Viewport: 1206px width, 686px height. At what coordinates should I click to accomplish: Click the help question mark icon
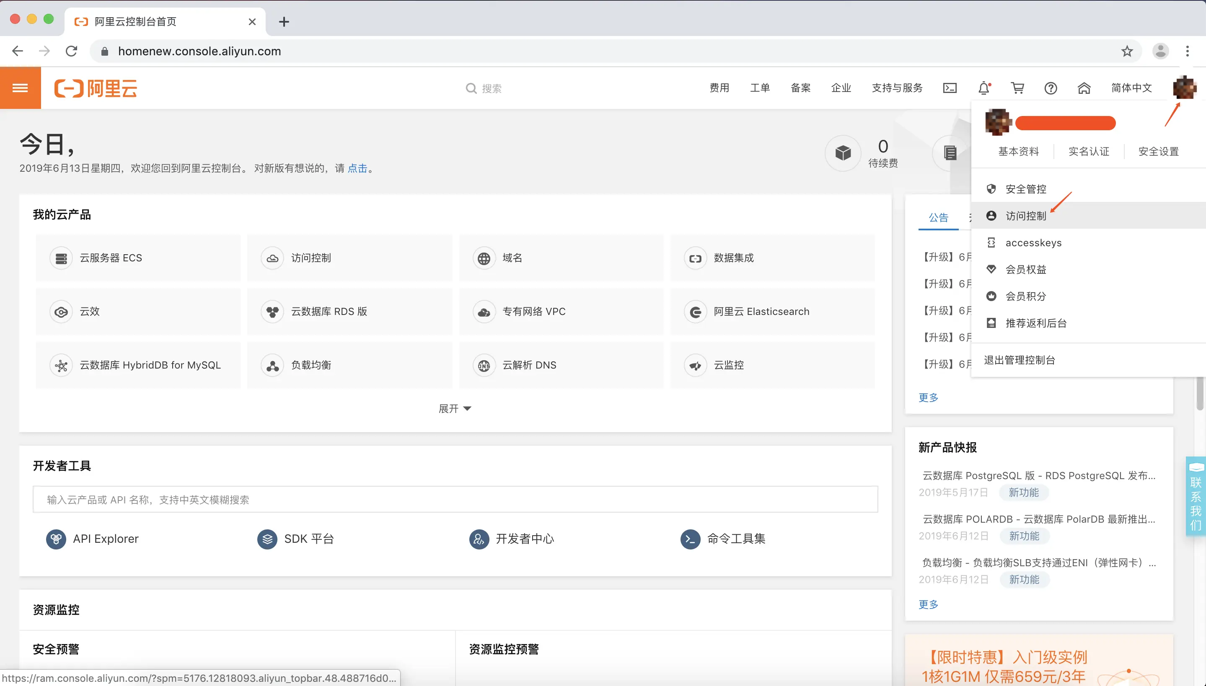(x=1050, y=88)
